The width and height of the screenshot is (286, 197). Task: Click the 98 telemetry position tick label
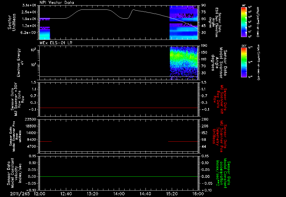(x=204, y=140)
